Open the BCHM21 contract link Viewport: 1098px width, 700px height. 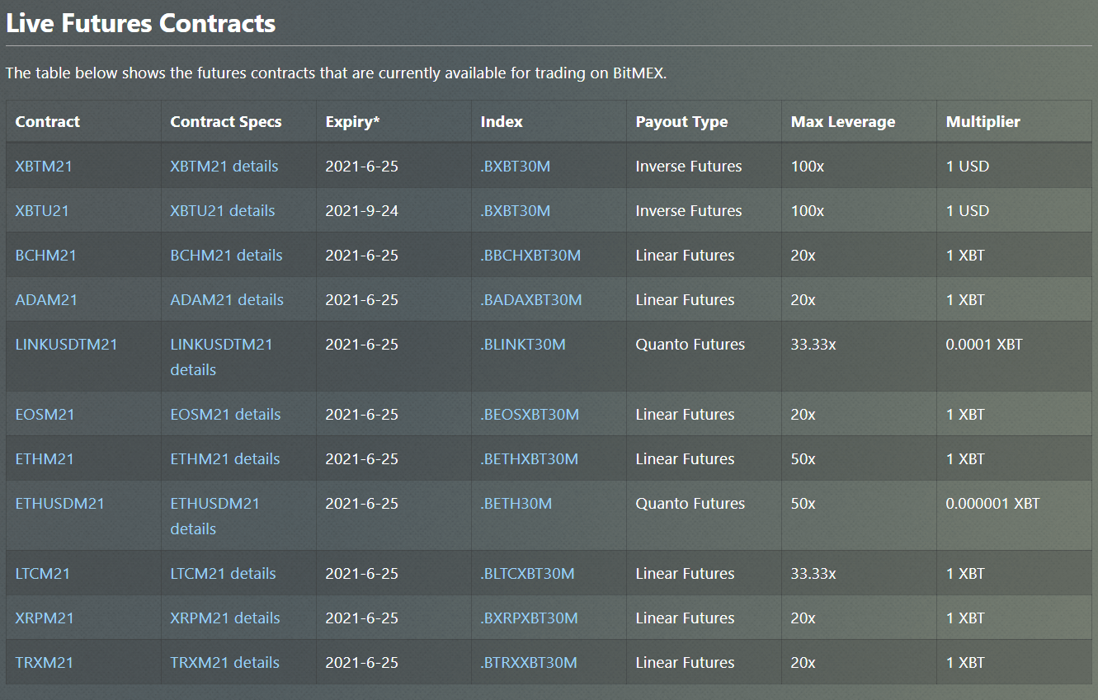[45, 256]
